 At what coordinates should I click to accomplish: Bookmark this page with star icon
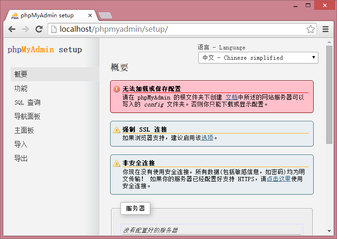tap(310, 29)
